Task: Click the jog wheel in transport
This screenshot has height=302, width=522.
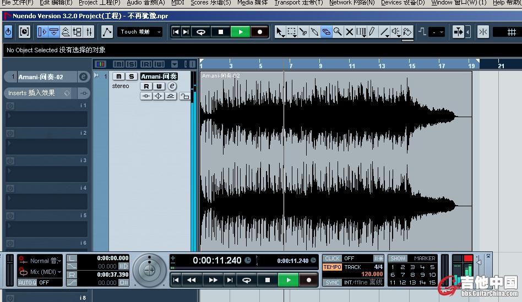Action: 149,271
